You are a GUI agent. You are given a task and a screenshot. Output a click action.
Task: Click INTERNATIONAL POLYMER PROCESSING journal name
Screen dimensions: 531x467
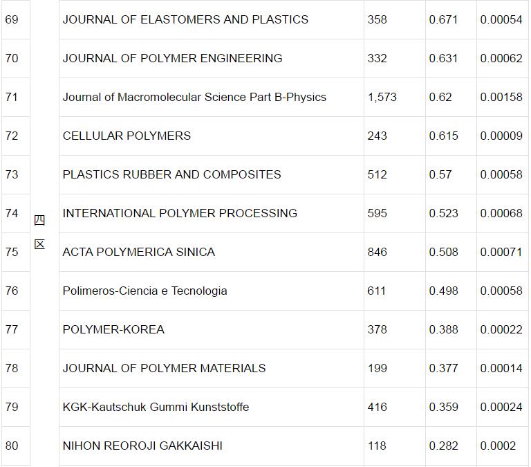[x=180, y=213]
